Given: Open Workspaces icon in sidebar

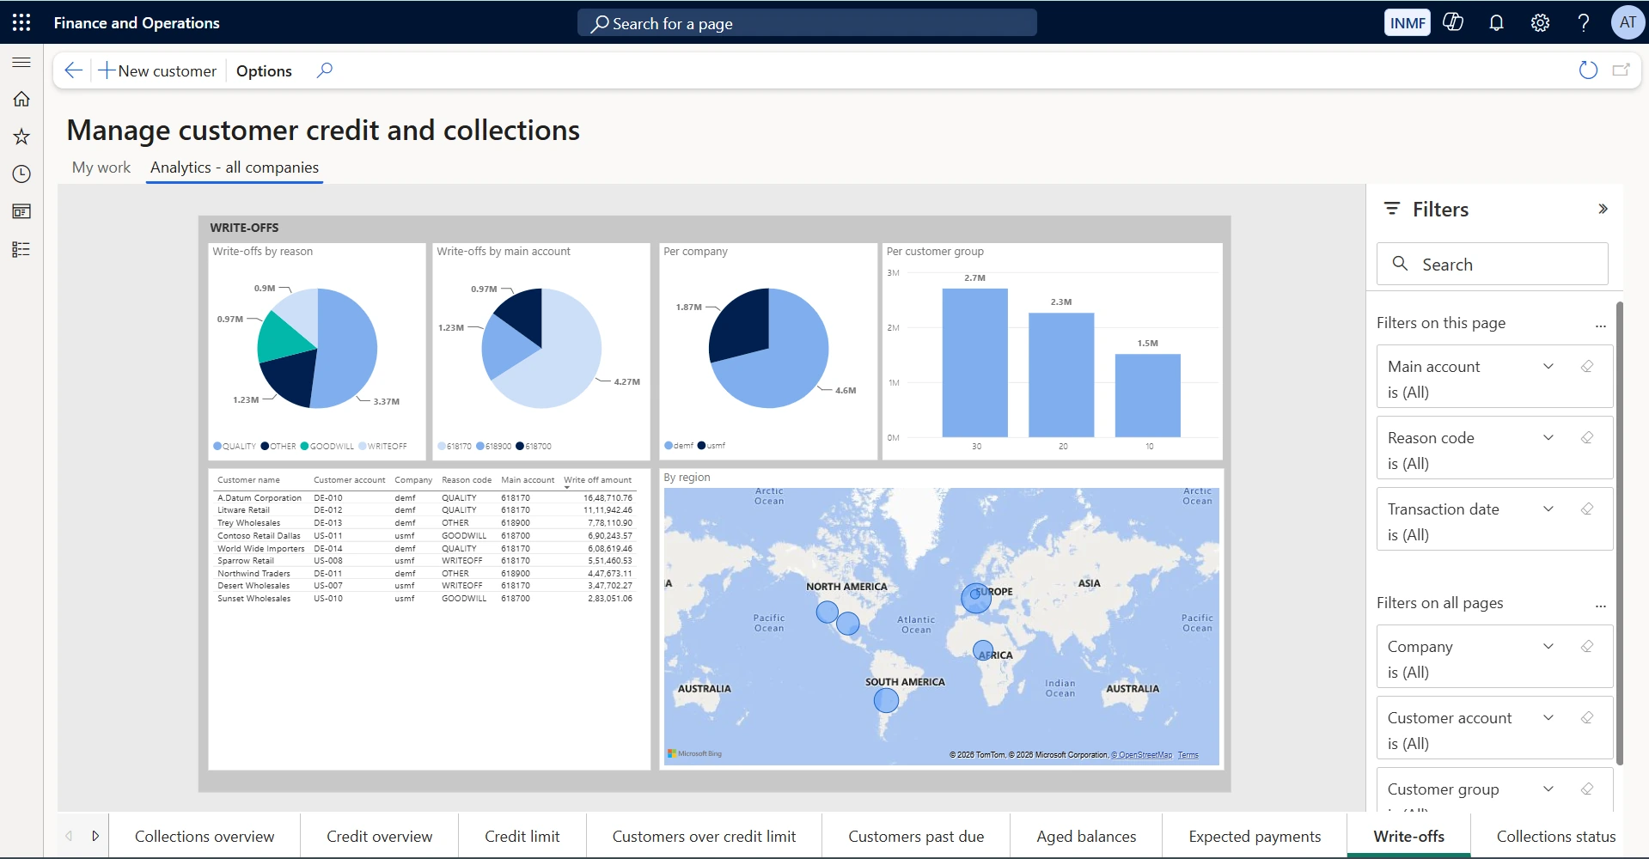Looking at the screenshot, I should coord(21,211).
